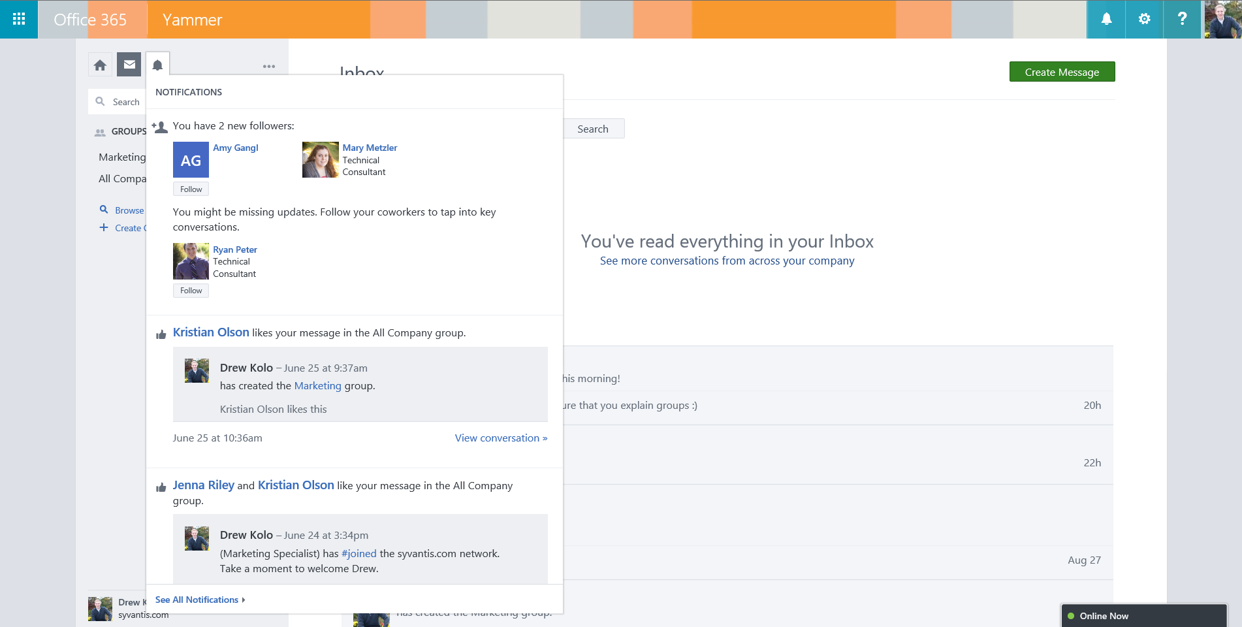
Task: Click the Inbox Search button
Action: (593, 129)
